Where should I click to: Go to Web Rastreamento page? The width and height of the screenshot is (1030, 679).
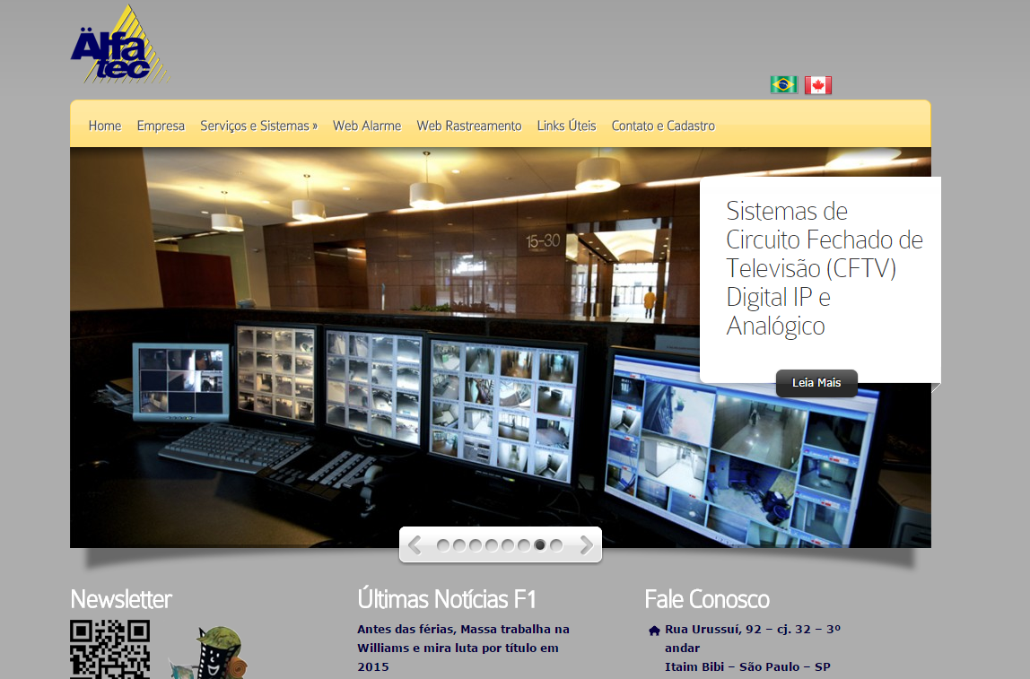468,126
